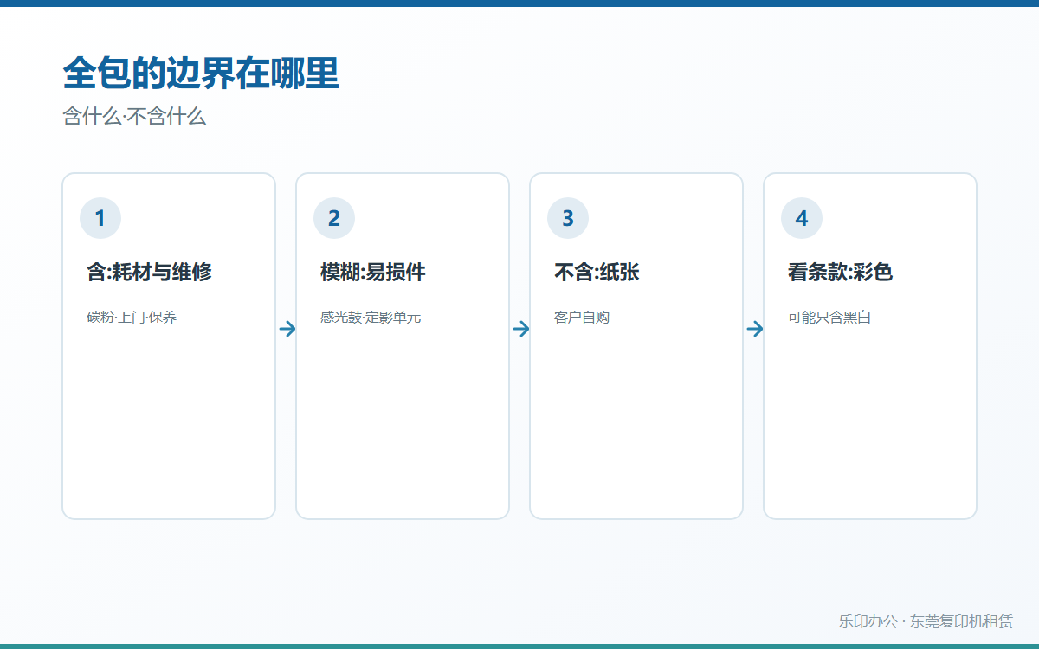Click the number 2 circle badge
Viewport: 1039px width, 649px height.
click(334, 218)
